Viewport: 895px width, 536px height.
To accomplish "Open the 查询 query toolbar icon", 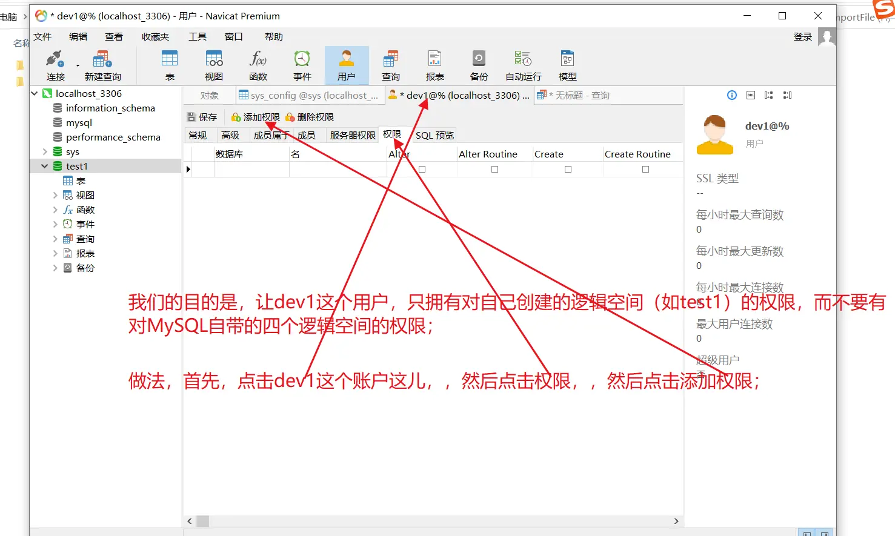I will pos(391,65).
